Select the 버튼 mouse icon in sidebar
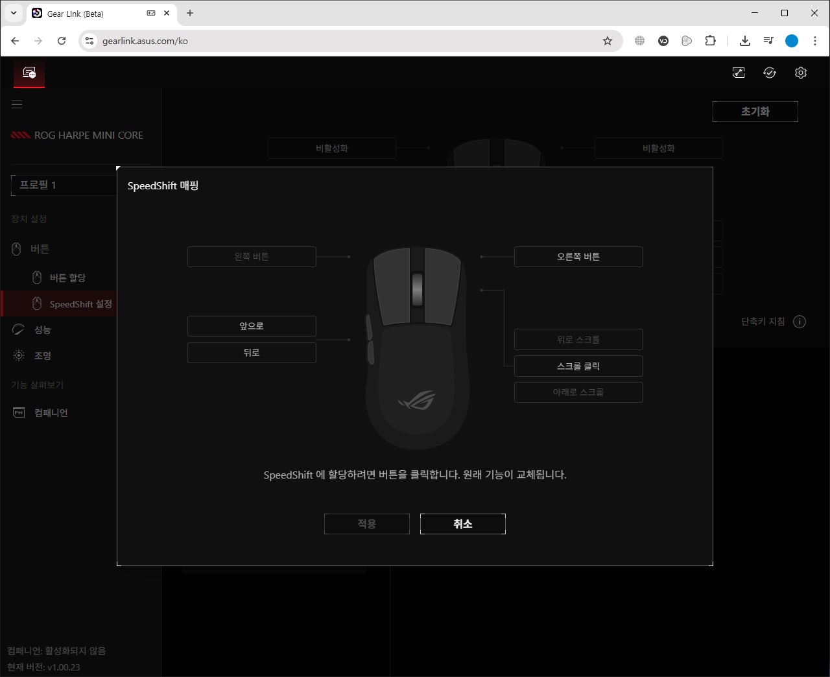Image resolution: width=830 pixels, height=677 pixels. (16, 248)
